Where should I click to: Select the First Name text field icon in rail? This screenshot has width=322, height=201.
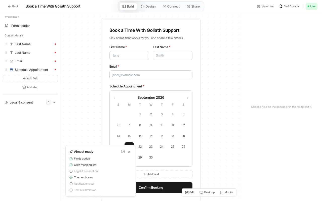[x=11, y=44]
